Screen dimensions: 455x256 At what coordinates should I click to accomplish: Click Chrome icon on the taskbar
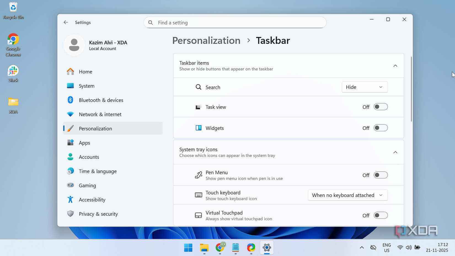(220, 248)
